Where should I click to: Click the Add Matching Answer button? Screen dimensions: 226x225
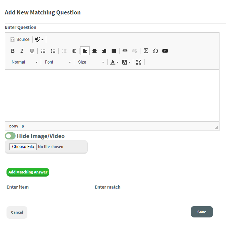(x=28, y=172)
